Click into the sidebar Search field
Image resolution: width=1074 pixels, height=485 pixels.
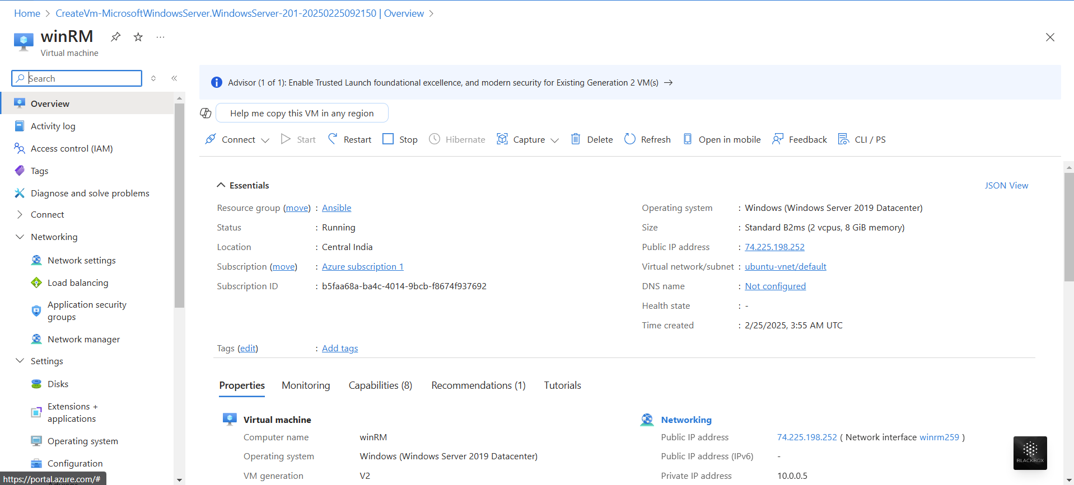(x=77, y=78)
